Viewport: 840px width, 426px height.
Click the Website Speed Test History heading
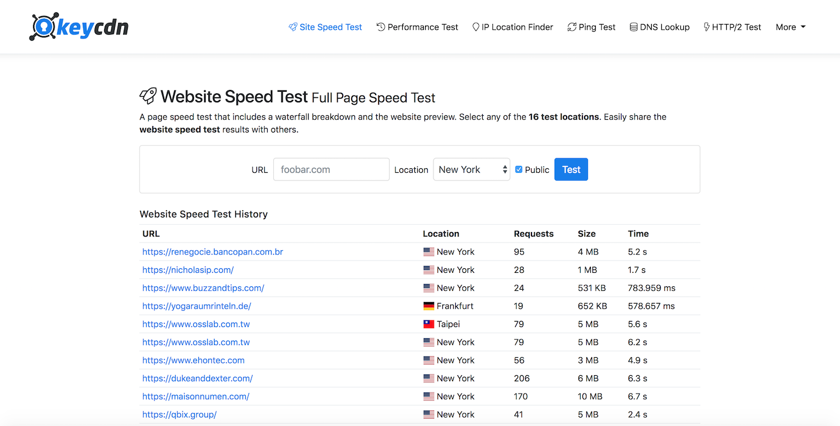pos(204,214)
